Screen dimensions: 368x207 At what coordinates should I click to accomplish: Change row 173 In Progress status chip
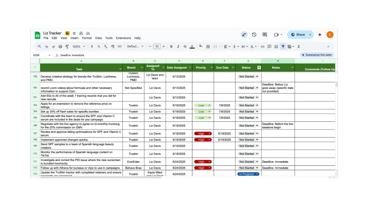click(248, 174)
